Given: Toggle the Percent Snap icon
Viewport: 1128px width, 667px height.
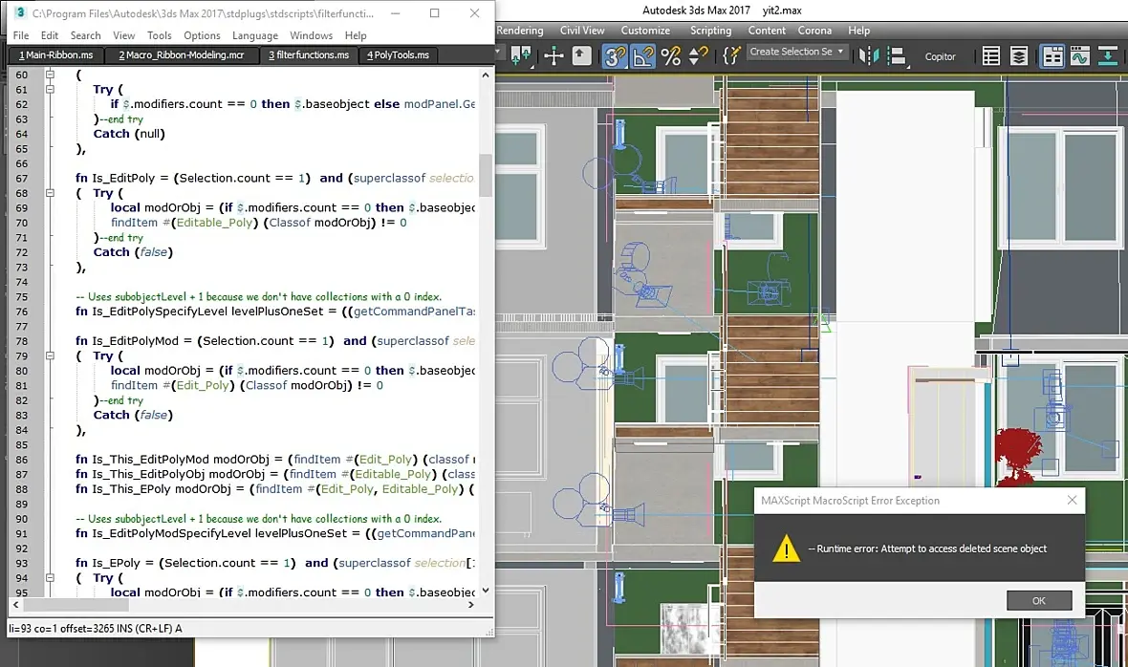Looking at the screenshot, I should coord(671,56).
